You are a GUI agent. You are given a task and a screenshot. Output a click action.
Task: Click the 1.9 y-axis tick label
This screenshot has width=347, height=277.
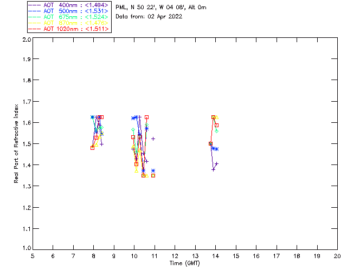(x=27, y=59)
